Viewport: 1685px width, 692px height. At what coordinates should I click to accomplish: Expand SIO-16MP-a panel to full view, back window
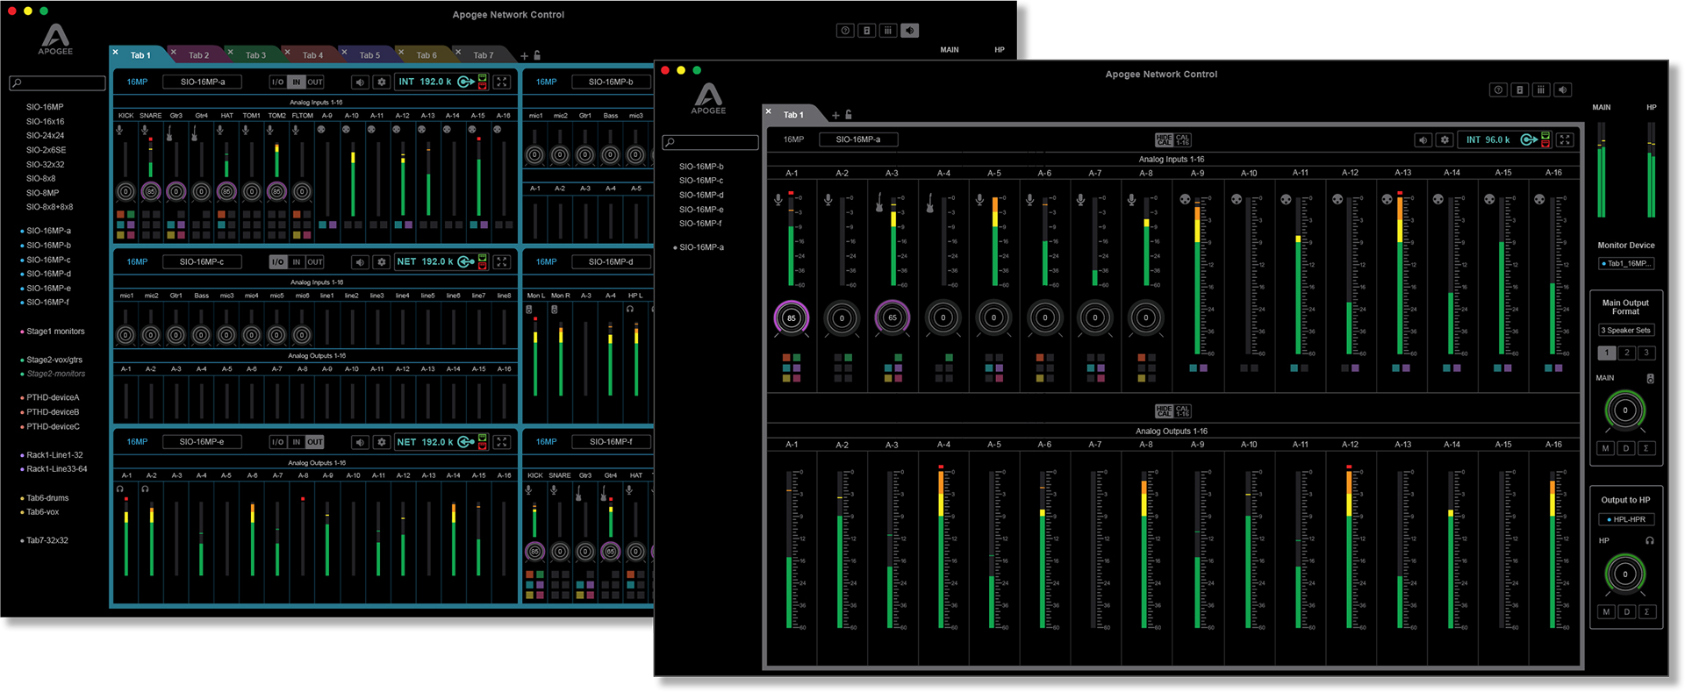click(502, 82)
